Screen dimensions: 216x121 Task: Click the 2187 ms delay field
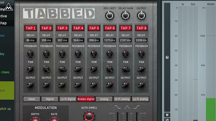[126, 40]
